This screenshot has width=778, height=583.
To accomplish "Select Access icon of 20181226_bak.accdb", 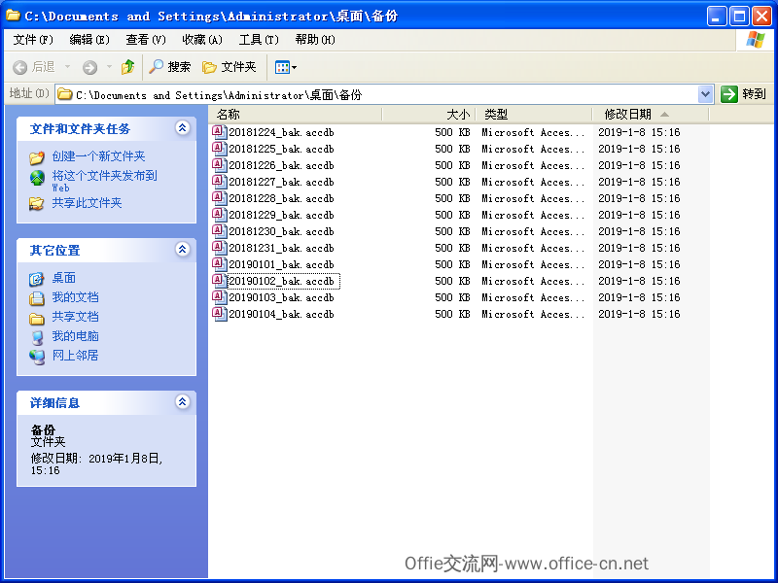I will tap(219, 165).
